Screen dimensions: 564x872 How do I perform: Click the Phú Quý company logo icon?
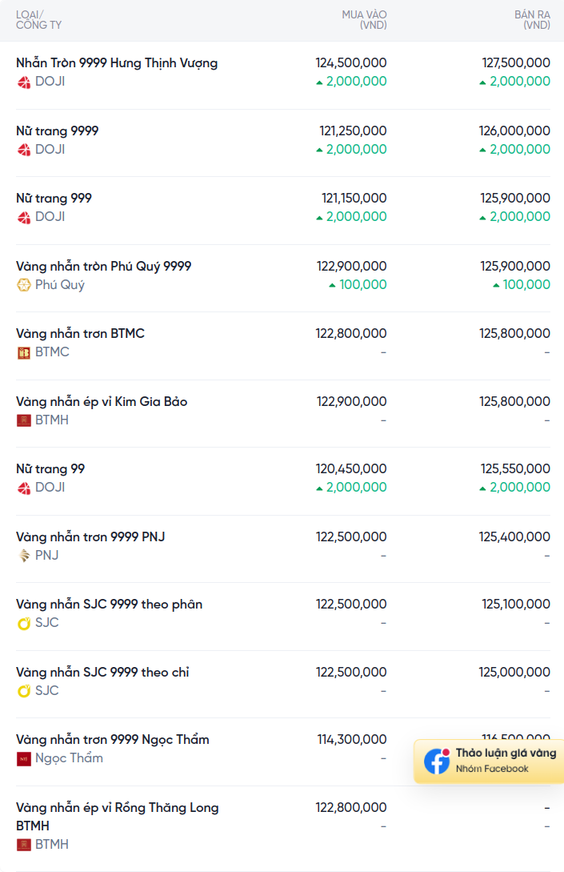pos(24,285)
